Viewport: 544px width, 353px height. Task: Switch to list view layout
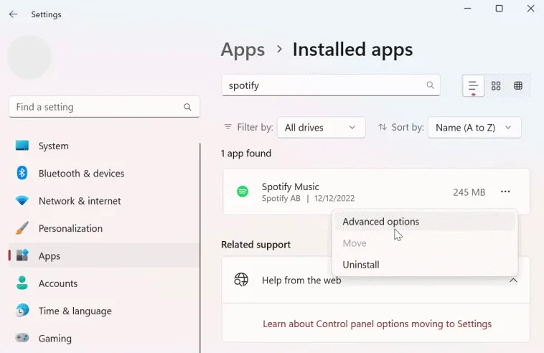(x=473, y=85)
